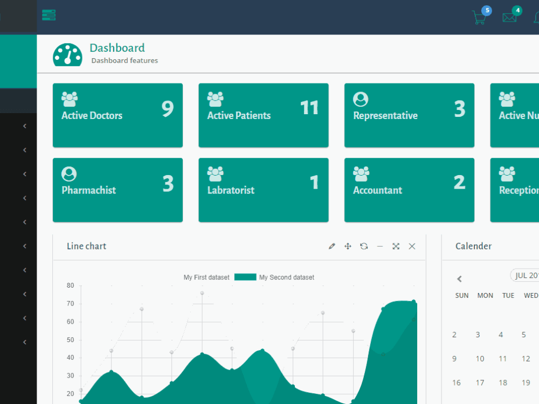
Task: Collapse the Line chart panel with minus icon
Action: tap(380, 246)
